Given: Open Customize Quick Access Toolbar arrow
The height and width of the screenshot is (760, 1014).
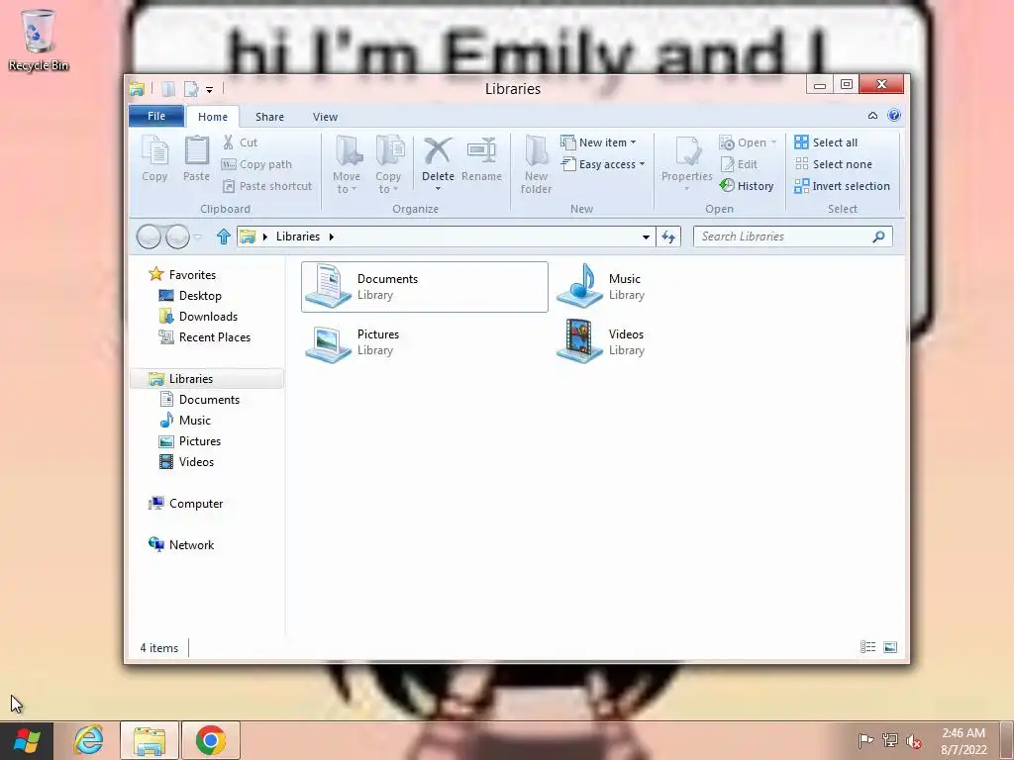Looking at the screenshot, I should pos(210,90).
